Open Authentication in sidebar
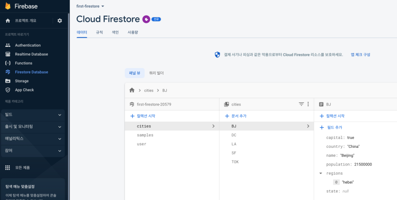 (28, 45)
